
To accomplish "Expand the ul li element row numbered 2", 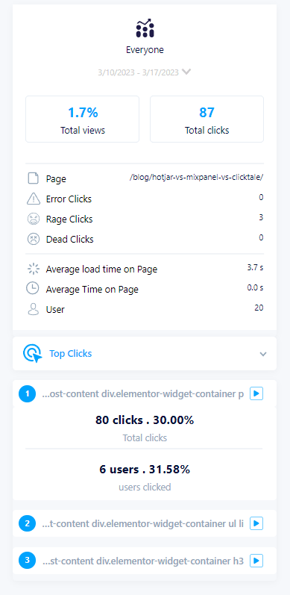I will (x=145, y=523).
